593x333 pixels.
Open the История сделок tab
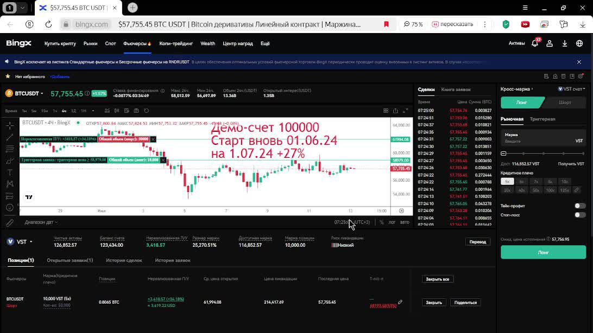[124, 260]
